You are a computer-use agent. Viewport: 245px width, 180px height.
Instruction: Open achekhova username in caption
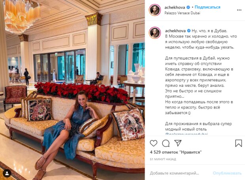175,31
